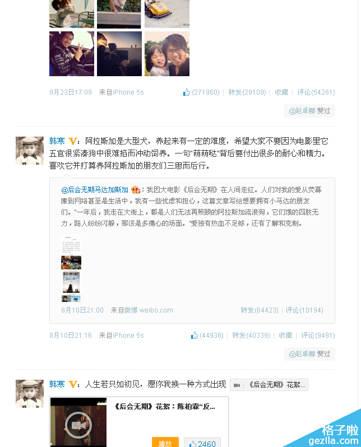361x447 pixels.
Task: Click @赵卓娜 赞过 tag under the first post
Action: click(x=309, y=111)
